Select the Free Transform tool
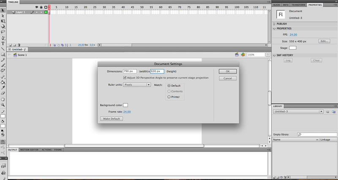Viewport: 338px width, 180px height. 3,21
